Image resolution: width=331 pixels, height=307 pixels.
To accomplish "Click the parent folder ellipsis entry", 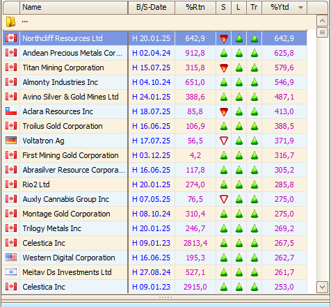I will pyautogui.click(x=25, y=22).
